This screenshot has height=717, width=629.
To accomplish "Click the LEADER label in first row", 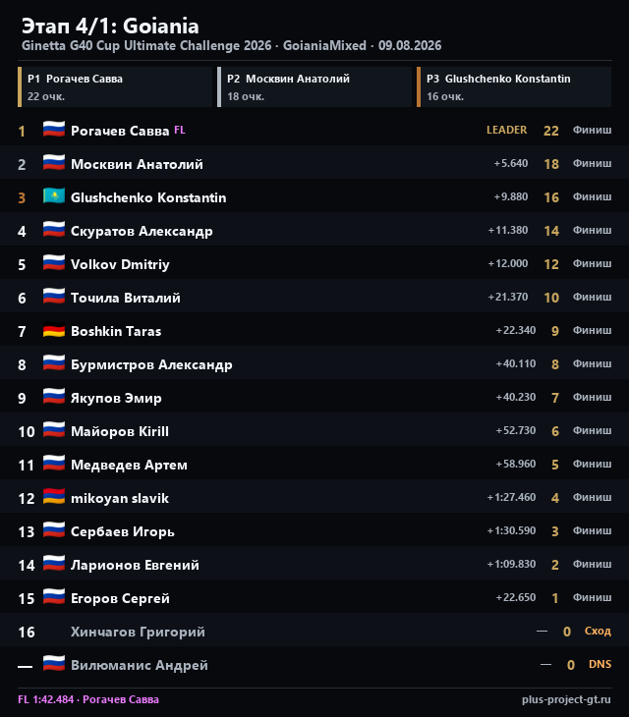I will point(507,130).
